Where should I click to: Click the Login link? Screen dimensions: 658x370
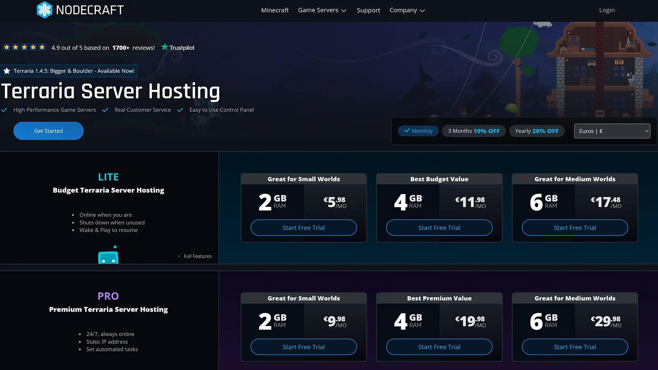tap(607, 10)
